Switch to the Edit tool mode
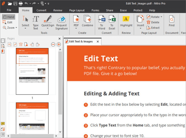Image resolution: width=186 pixels, height=138 pixels. click(8, 22)
